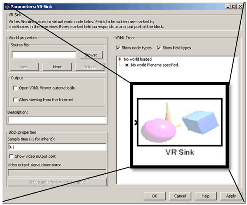Screen dimensions: 247x205
Task: Click the OK button
Action: click(154, 196)
